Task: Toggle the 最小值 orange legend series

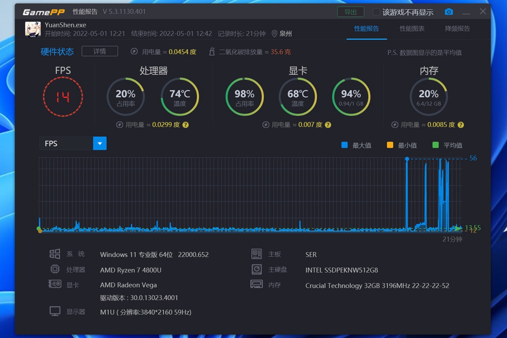Action: pos(390,145)
